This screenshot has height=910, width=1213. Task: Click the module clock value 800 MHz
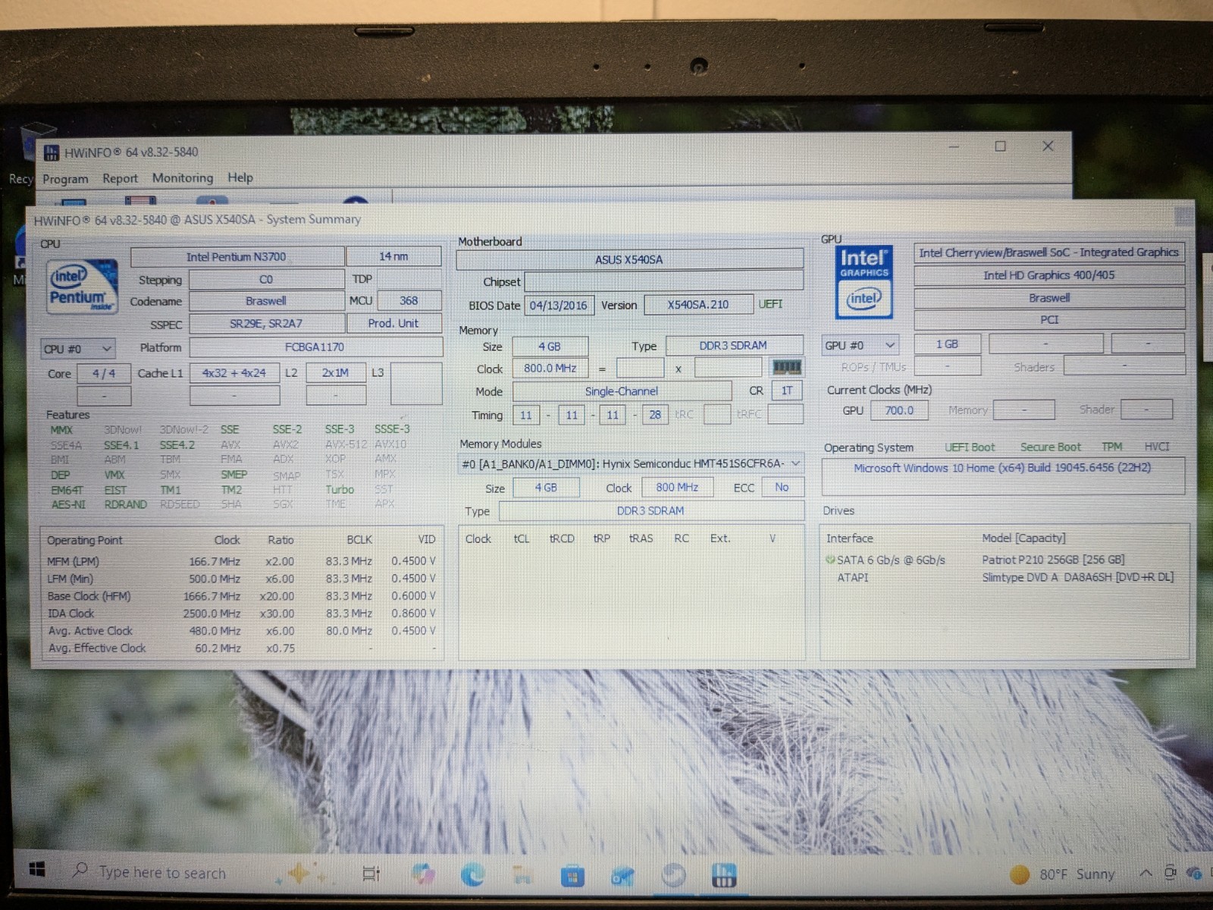678,487
